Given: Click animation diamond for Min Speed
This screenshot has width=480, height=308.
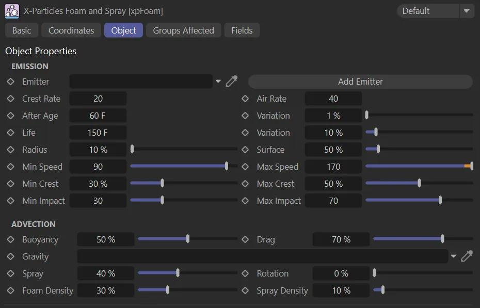Looking at the screenshot, I should tap(10, 167).
